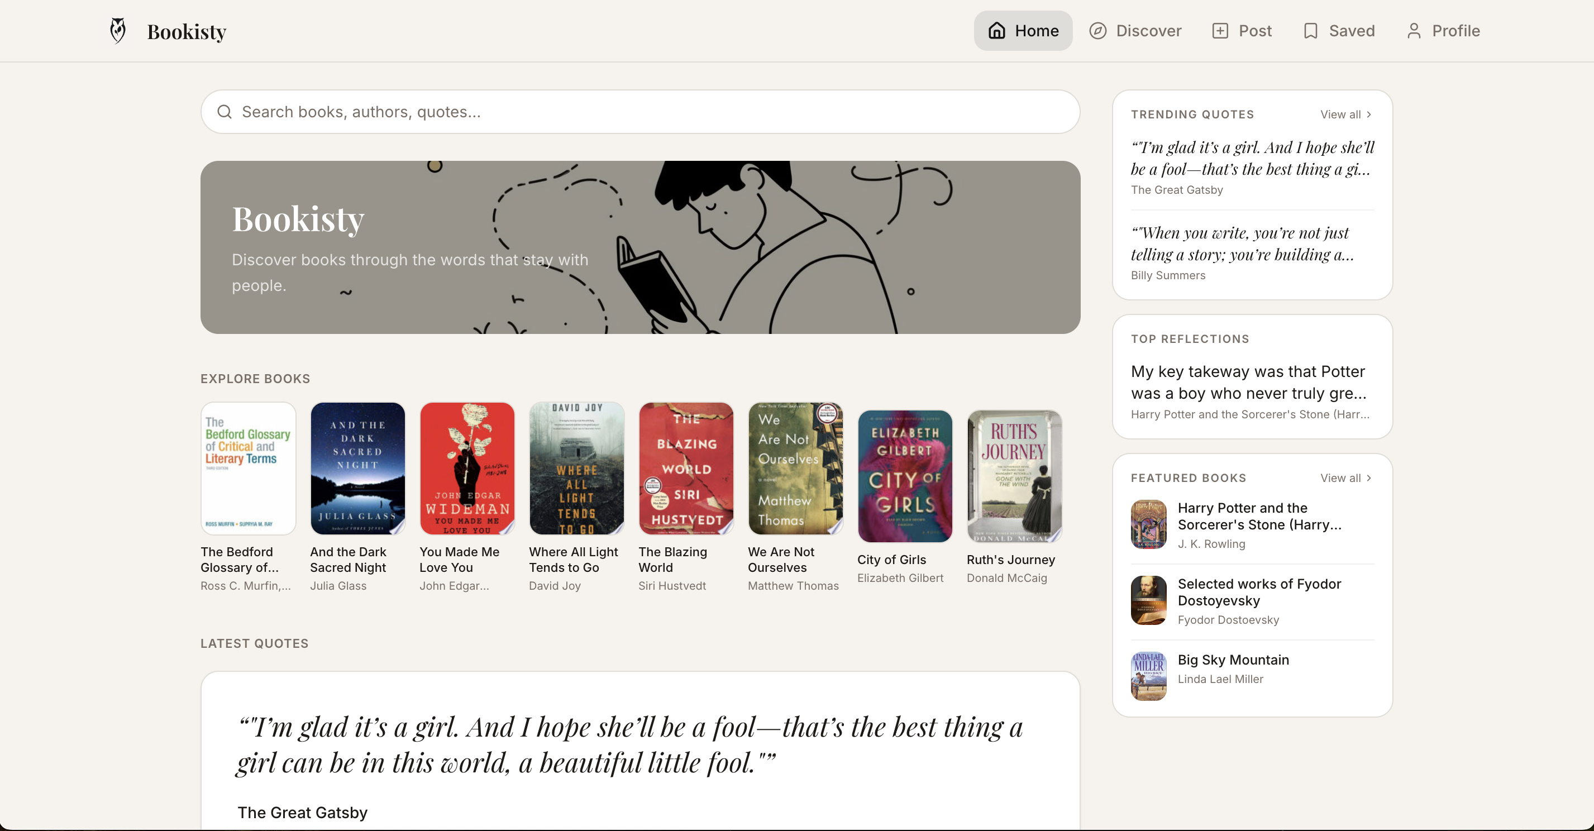Click the search books input field

pos(619,112)
